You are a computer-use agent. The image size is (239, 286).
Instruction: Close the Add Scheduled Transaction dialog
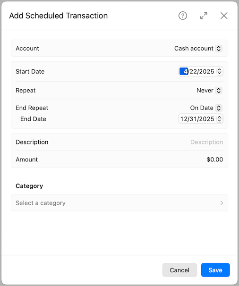(224, 16)
